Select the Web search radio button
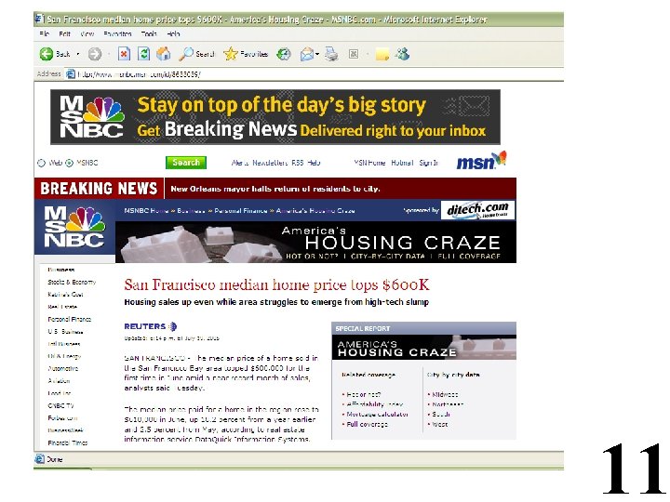This screenshot has width=670, height=502. point(41,163)
